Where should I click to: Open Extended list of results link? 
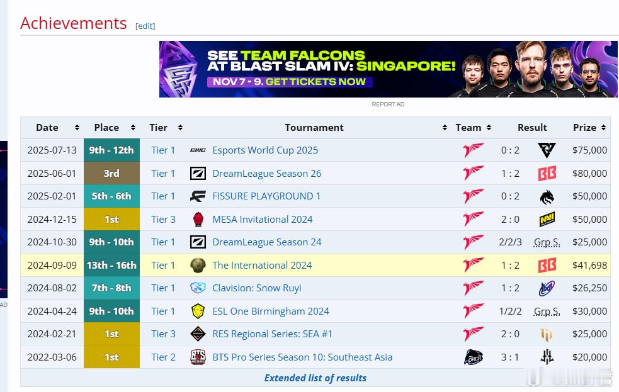tap(315, 378)
